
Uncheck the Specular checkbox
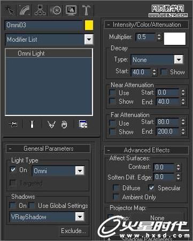(x=151, y=188)
